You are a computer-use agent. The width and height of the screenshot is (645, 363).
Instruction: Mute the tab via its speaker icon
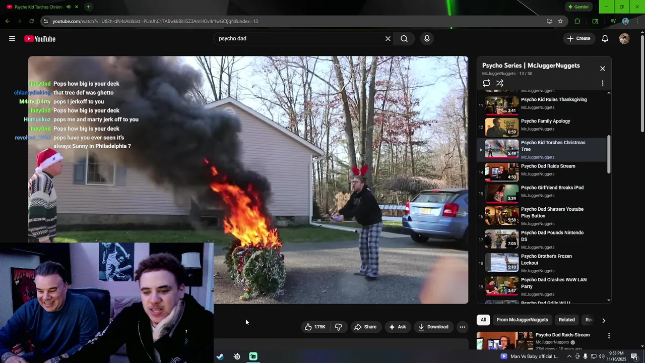pyautogui.click(x=69, y=7)
